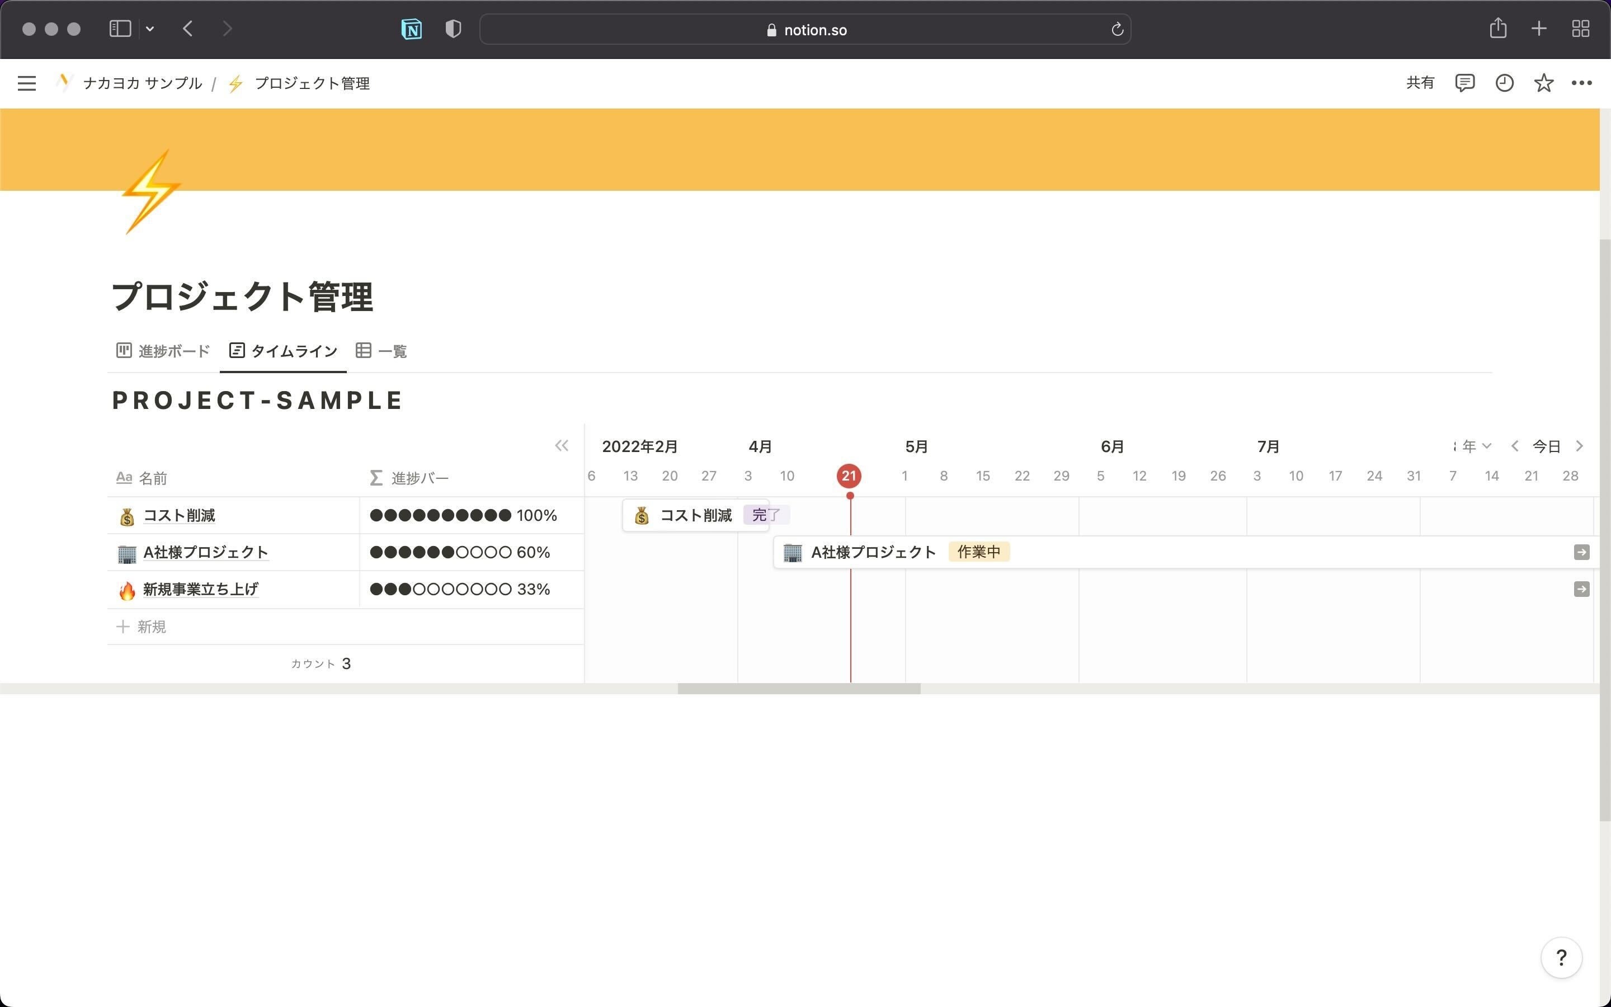
Task: Click today marker 21 on timeline
Action: click(848, 476)
